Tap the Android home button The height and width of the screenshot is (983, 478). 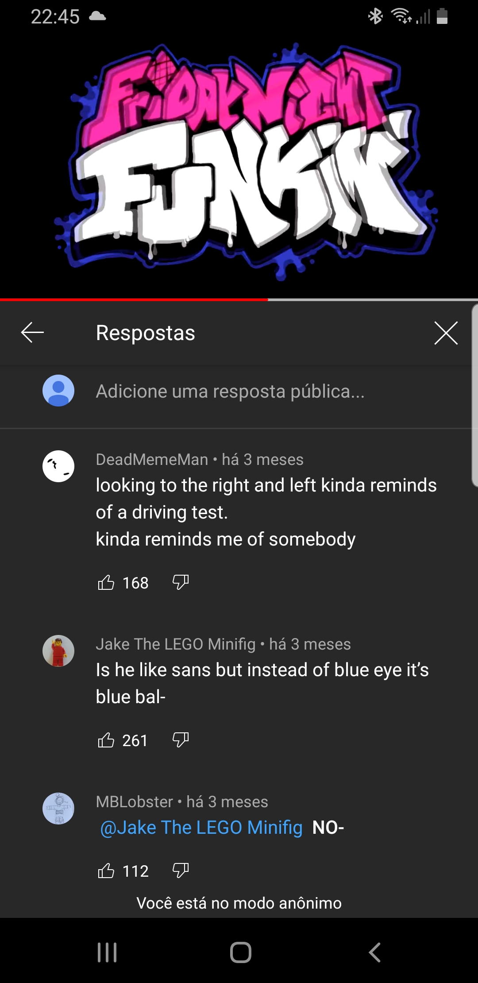241,952
